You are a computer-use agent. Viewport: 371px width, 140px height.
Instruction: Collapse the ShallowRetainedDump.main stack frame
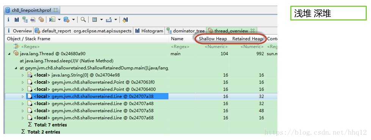[x=16, y=68]
